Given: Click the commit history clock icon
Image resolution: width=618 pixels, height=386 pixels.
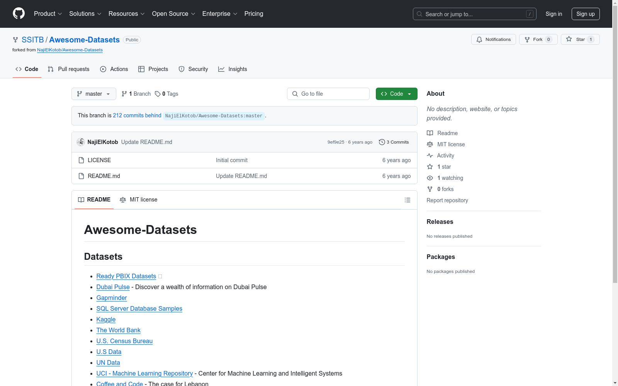Looking at the screenshot, I should (x=382, y=142).
